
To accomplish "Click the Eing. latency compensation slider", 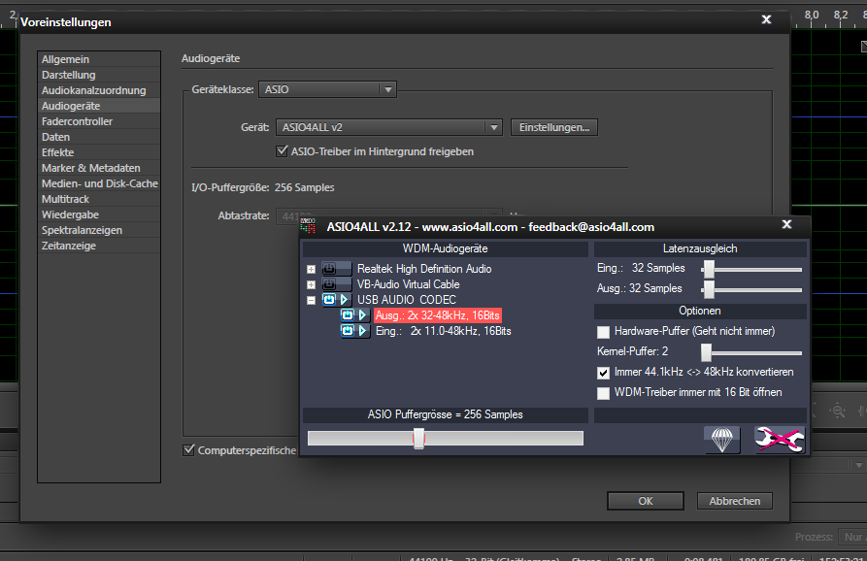I will (751, 269).
